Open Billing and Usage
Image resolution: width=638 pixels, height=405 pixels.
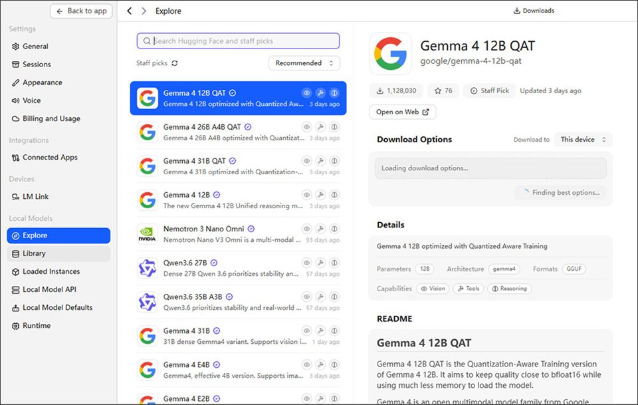tap(58, 118)
